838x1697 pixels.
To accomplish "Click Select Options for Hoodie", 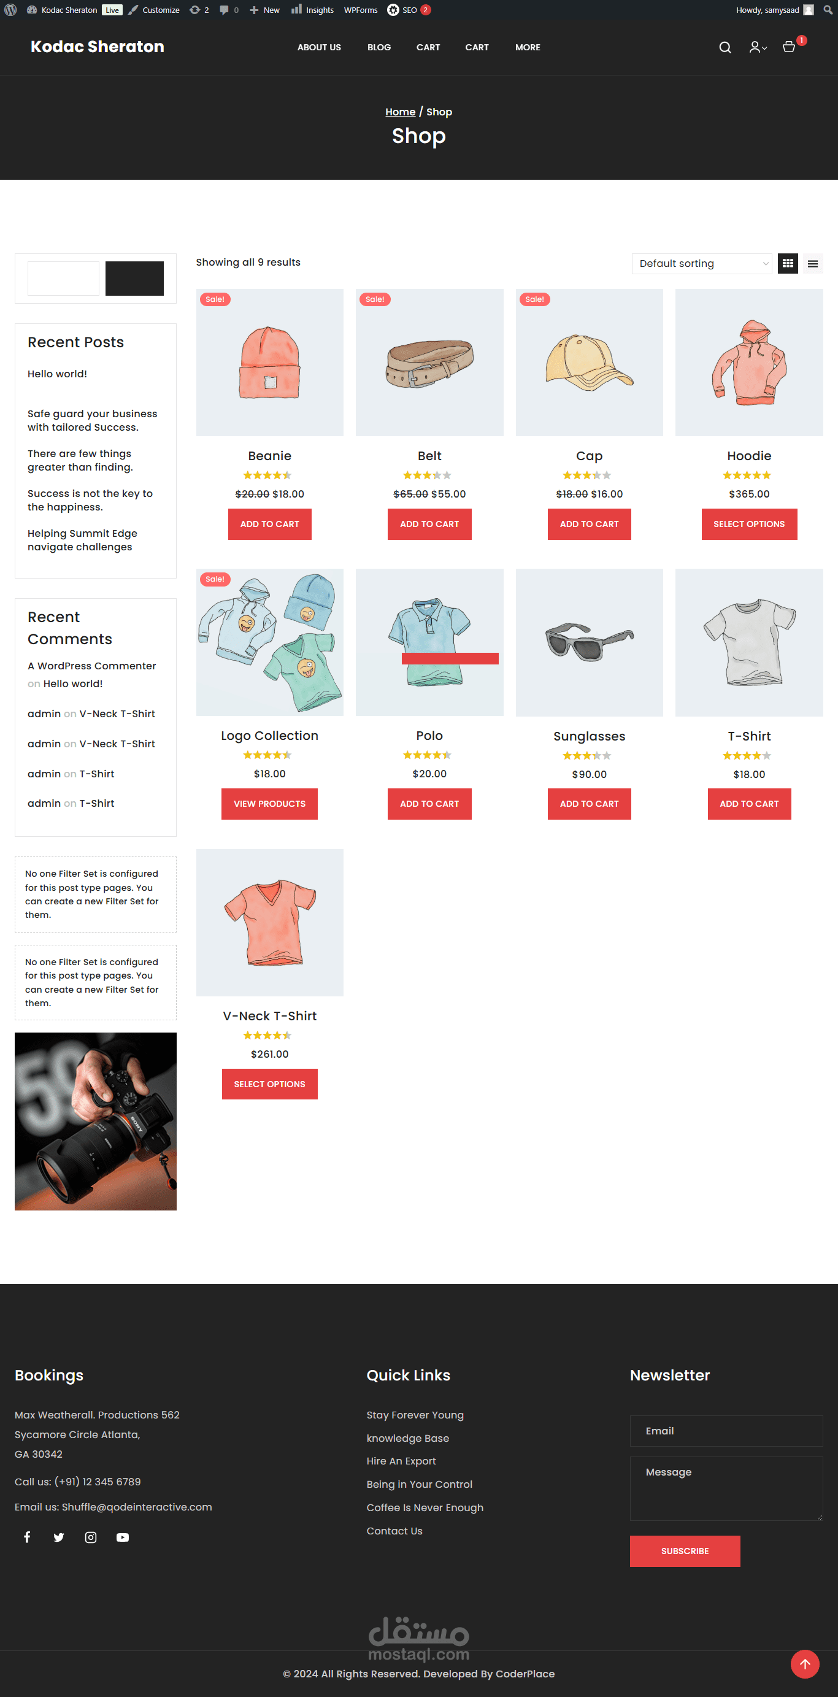I will coord(749,524).
